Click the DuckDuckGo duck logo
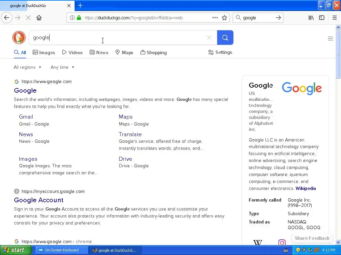341x255 pixels. [19, 38]
